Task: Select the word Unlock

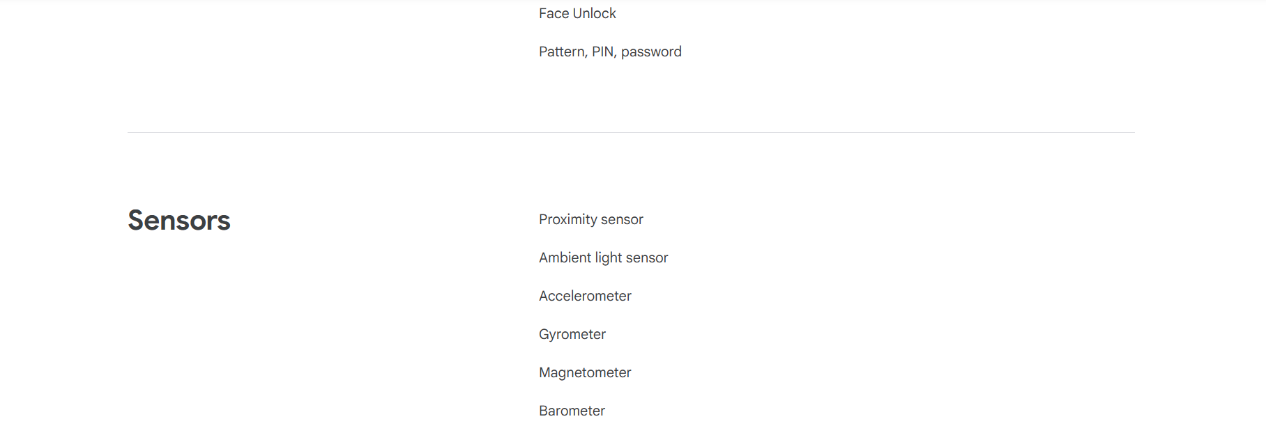Action: tap(595, 13)
